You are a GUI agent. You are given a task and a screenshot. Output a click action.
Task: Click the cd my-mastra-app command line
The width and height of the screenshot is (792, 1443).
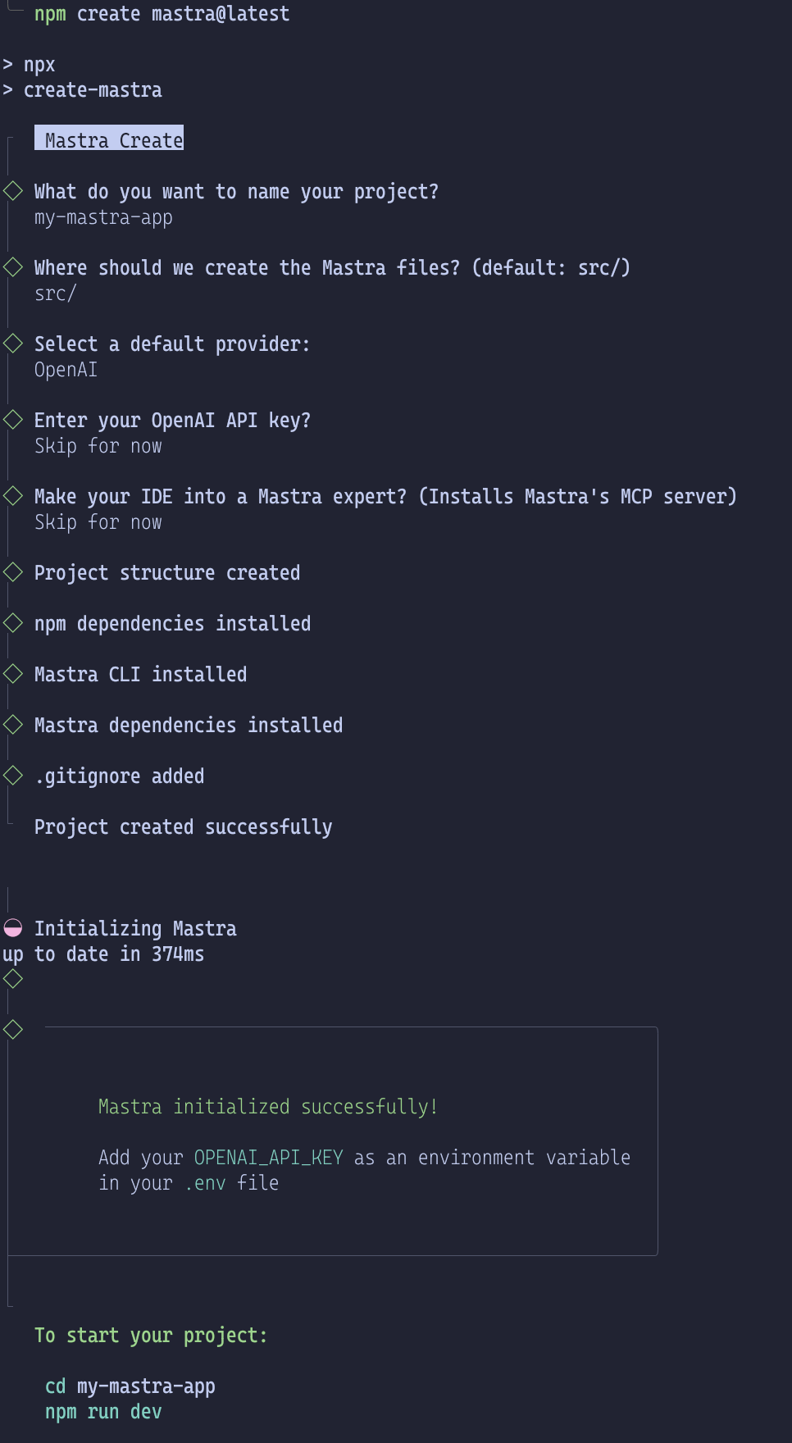130,1386
